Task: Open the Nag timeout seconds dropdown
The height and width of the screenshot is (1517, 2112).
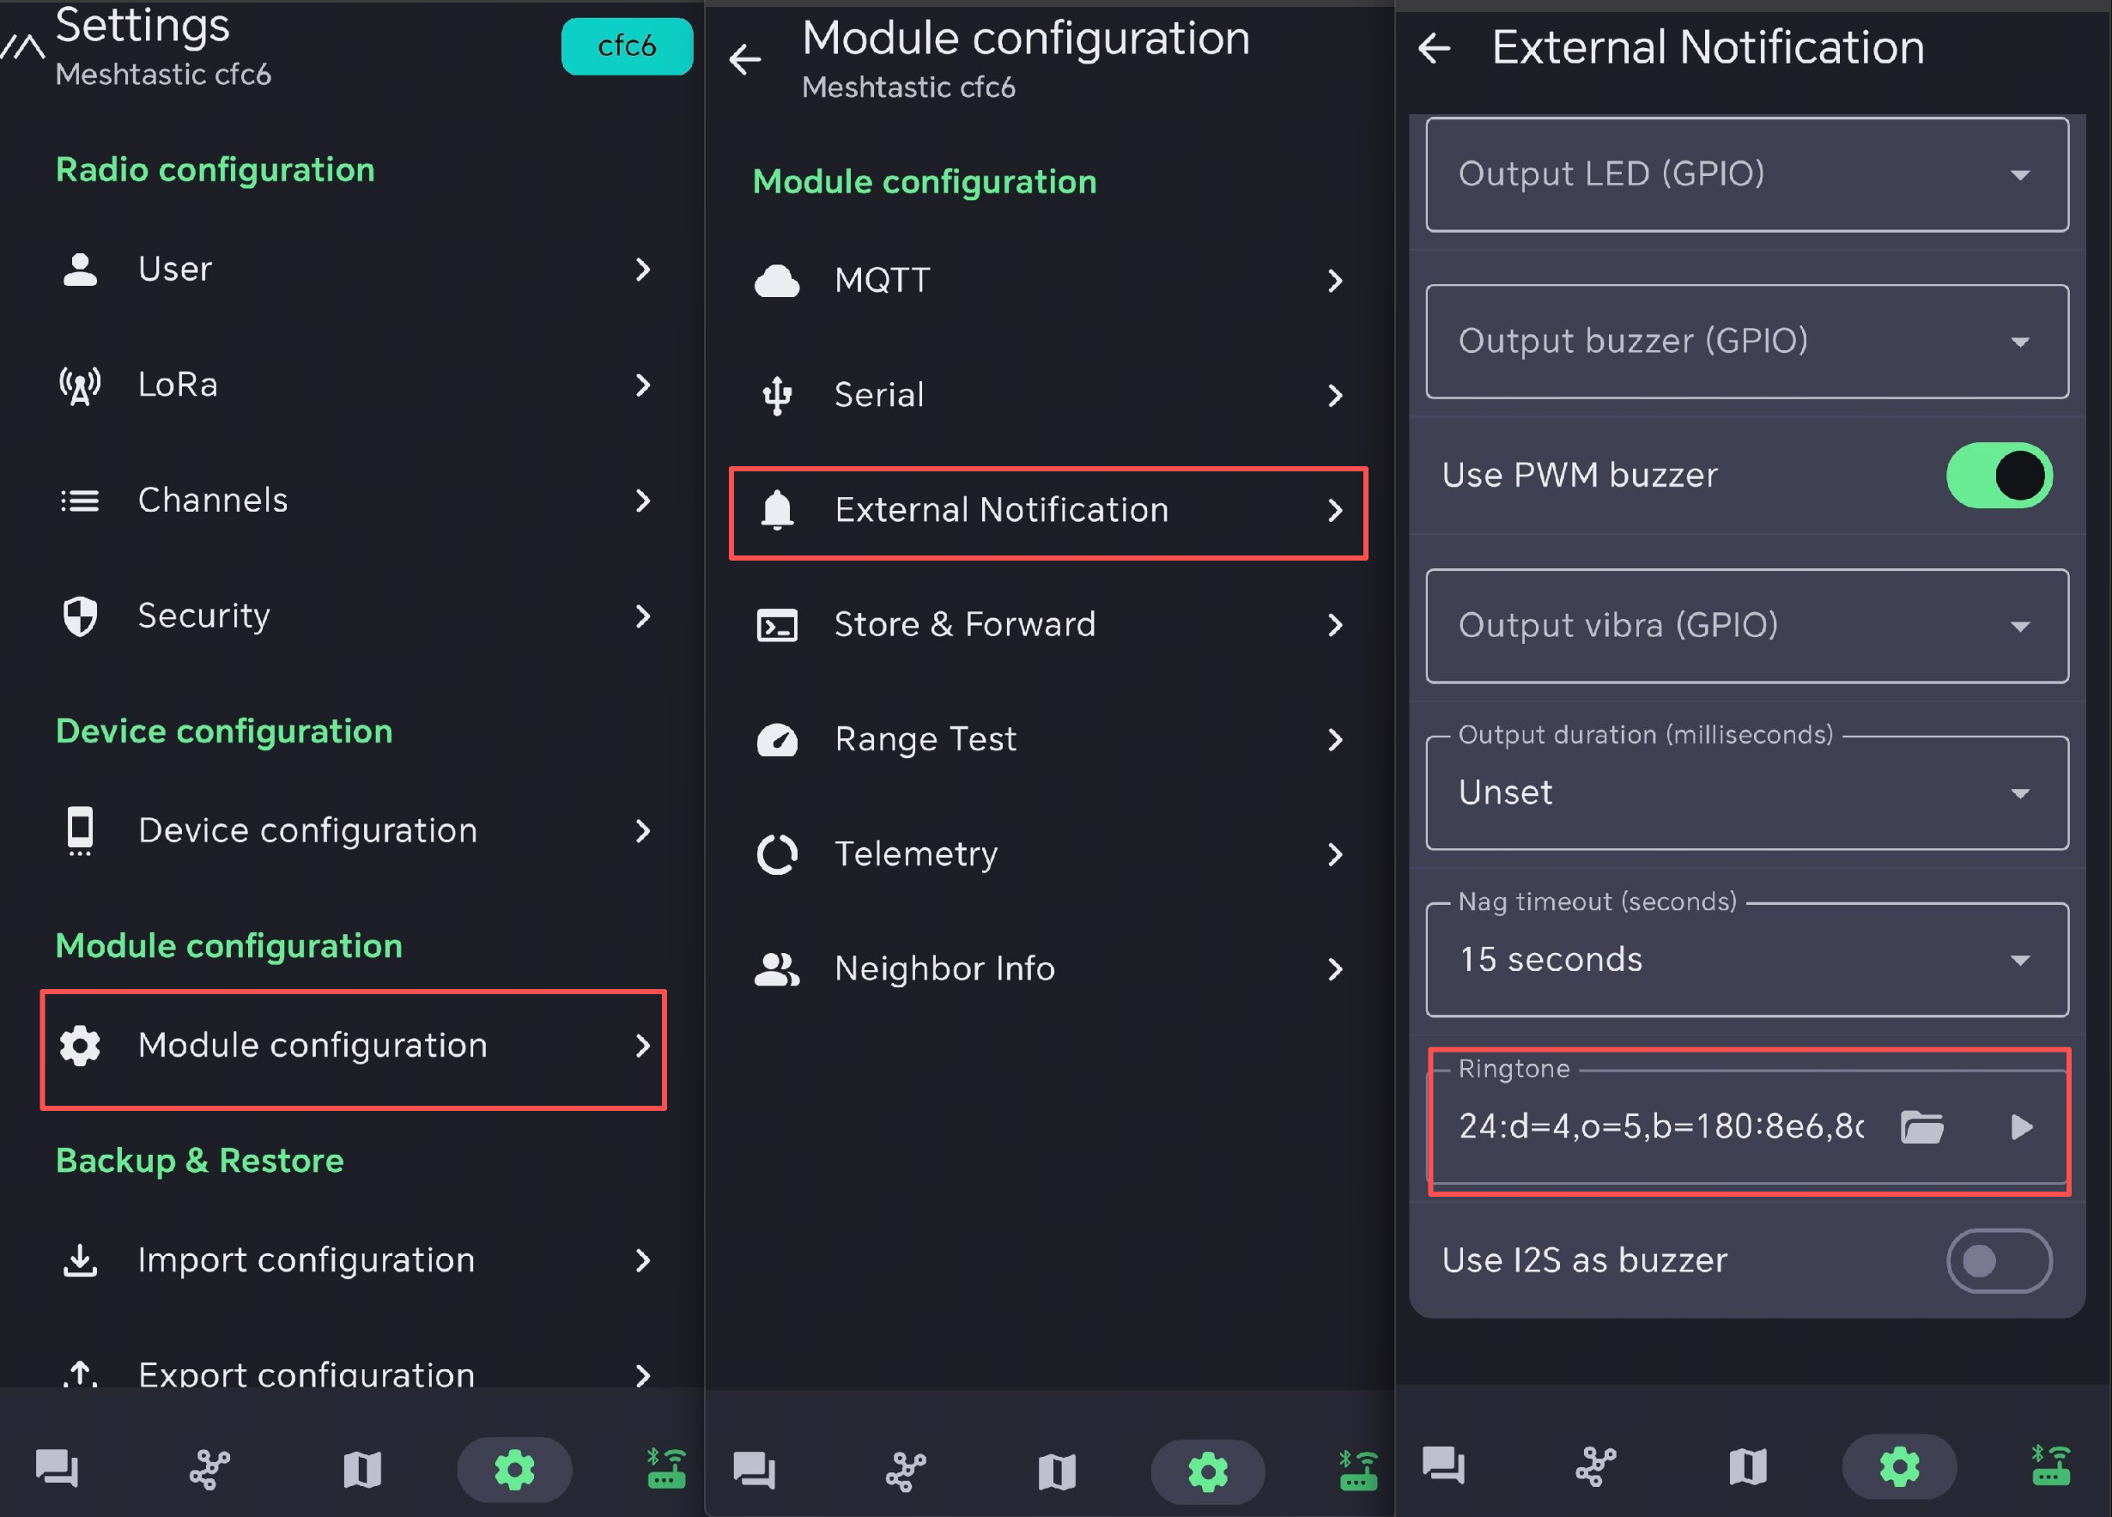Action: pyautogui.click(x=1747, y=959)
